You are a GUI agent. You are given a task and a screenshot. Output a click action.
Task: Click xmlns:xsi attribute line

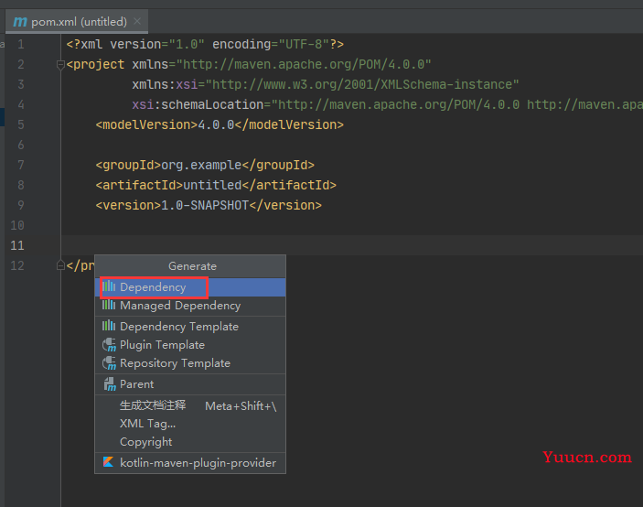326,84
